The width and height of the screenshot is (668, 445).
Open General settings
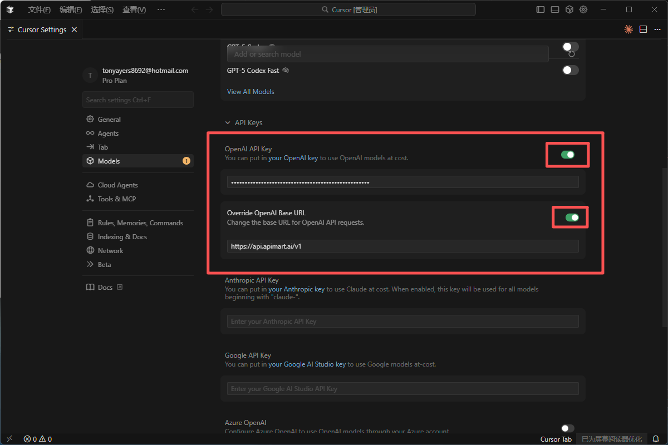tap(138, 119)
